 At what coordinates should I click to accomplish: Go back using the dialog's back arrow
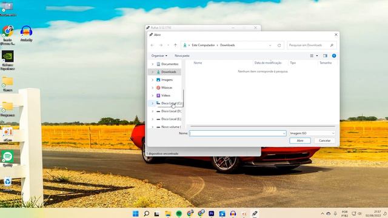click(x=152, y=45)
